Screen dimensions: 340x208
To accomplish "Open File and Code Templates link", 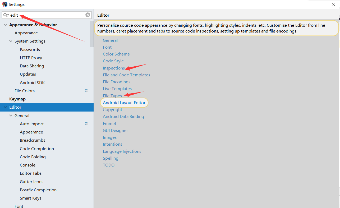I will pos(126,75).
